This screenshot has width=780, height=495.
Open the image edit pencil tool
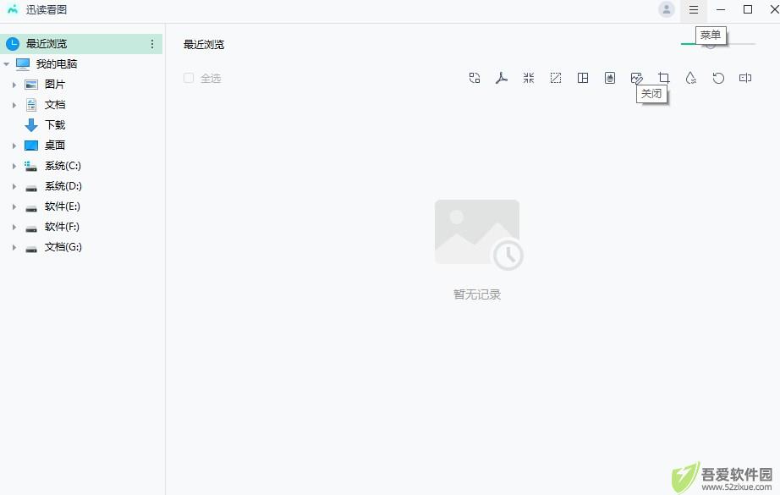[x=637, y=78]
